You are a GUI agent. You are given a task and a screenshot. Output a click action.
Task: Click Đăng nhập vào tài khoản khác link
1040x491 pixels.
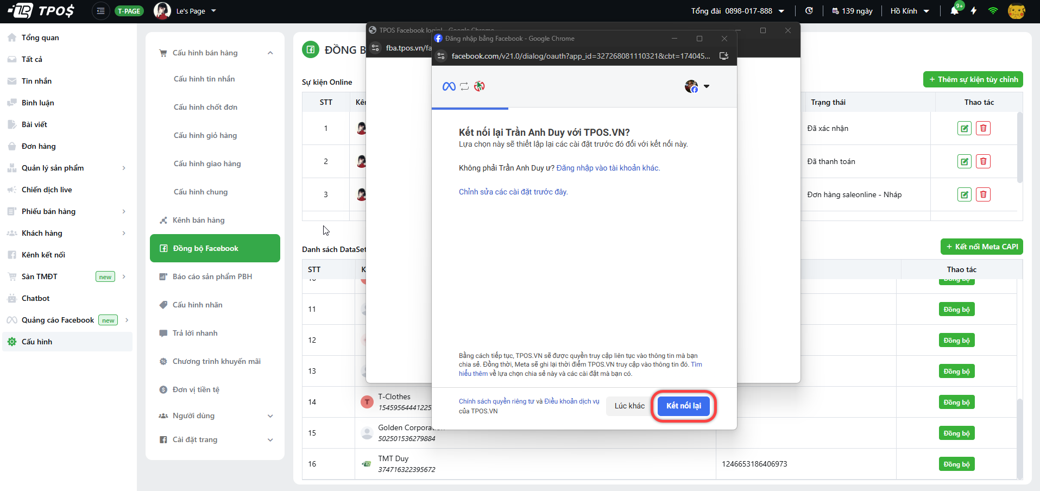pos(608,168)
